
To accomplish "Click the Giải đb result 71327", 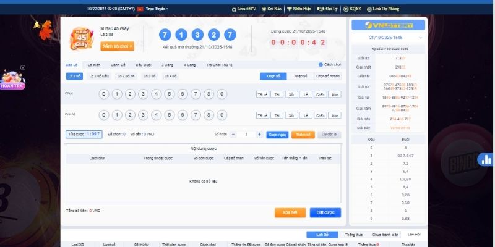I will coord(400,58).
